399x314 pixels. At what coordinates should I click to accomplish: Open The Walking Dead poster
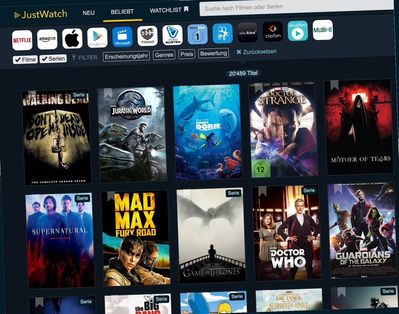(57, 137)
